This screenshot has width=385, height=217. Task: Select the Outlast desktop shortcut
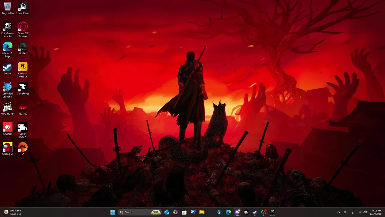pyautogui.click(x=23, y=49)
